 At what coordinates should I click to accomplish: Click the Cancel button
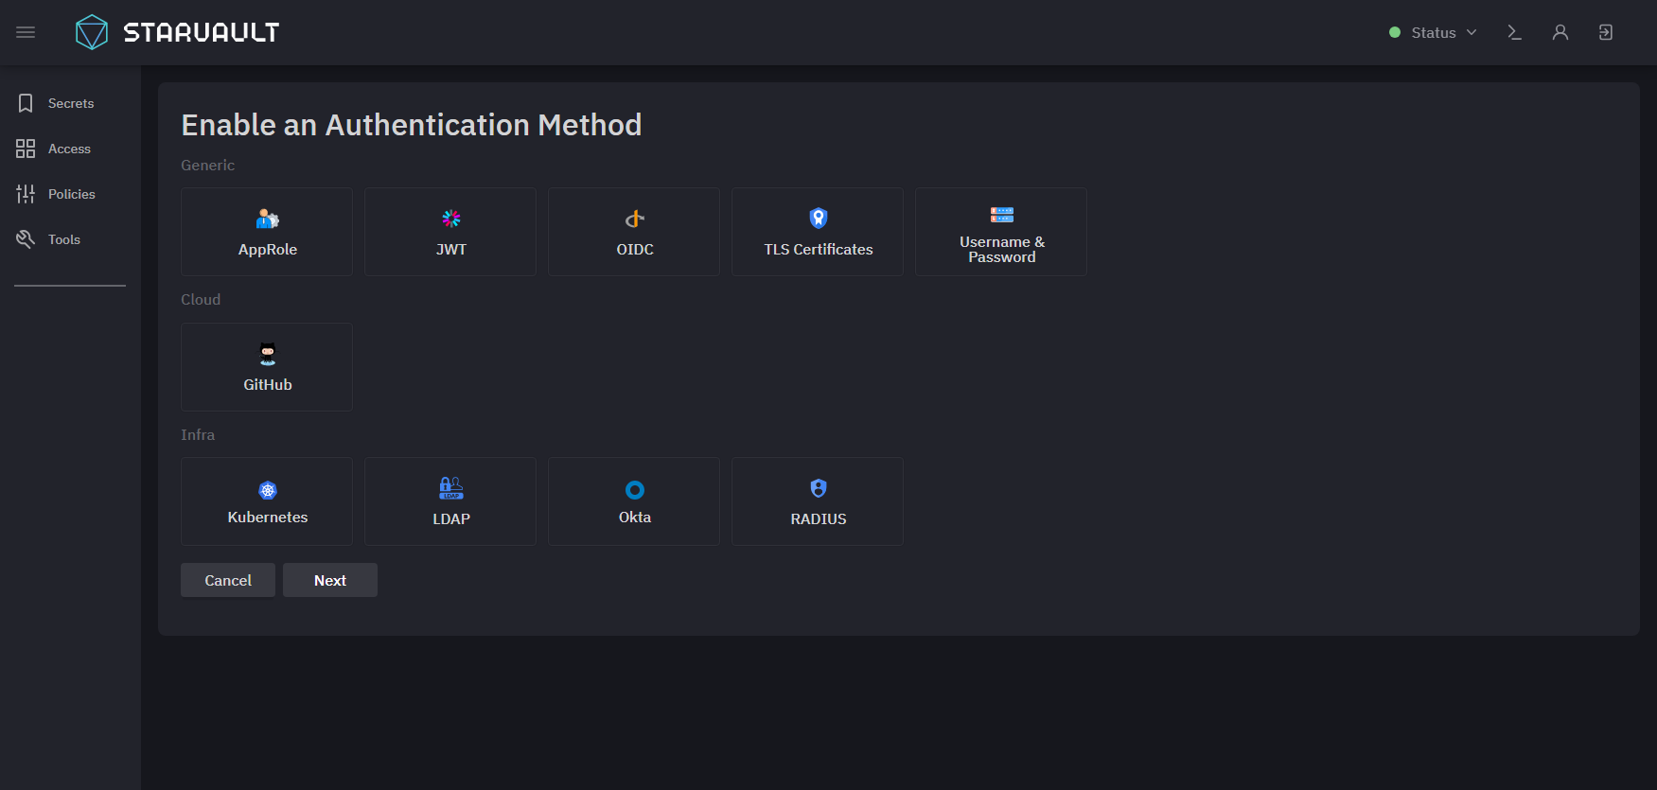pos(228,580)
